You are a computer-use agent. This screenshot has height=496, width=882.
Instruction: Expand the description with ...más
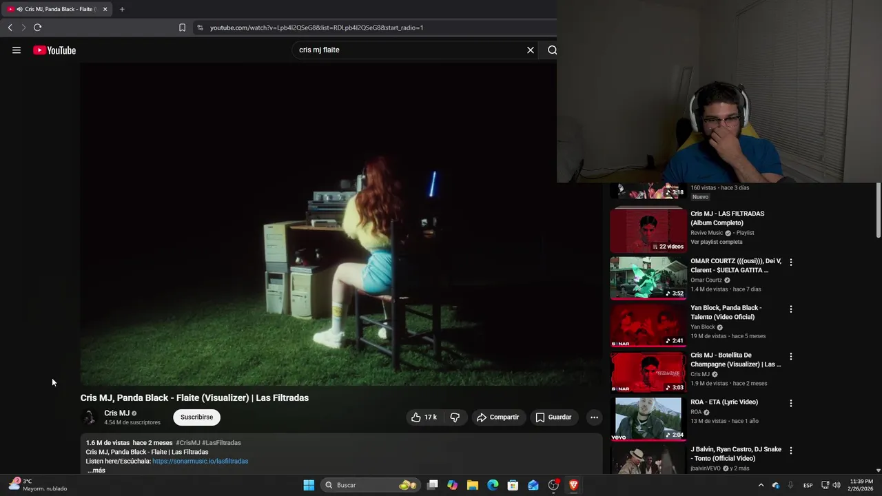(x=96, y=471)
